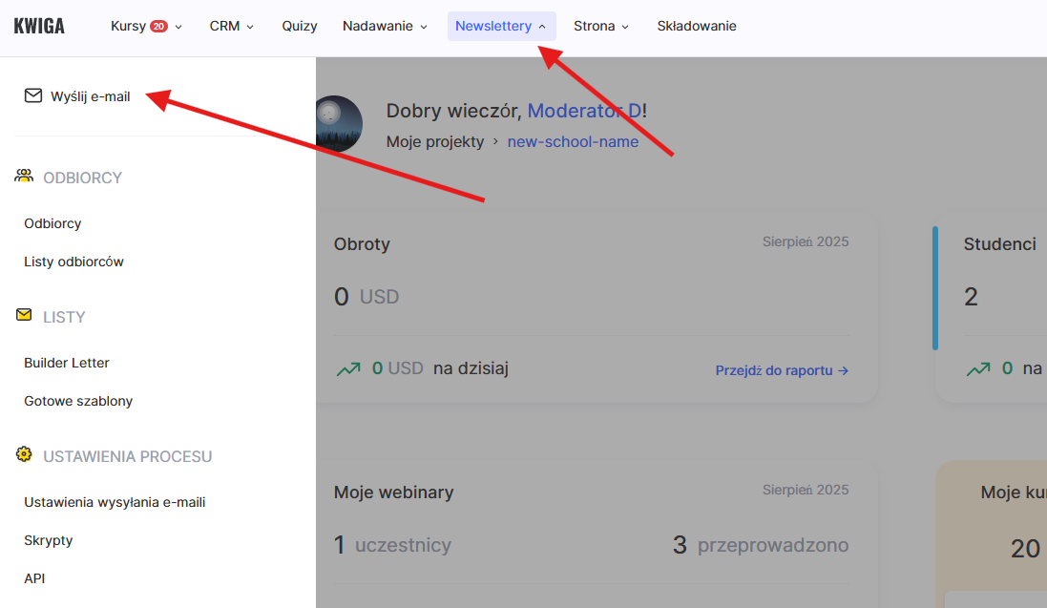The height and width of the screenshot is (608, 1047).
Task: Click the USTAWIENIA PROCESU gear icon
Action: point(23,455)
